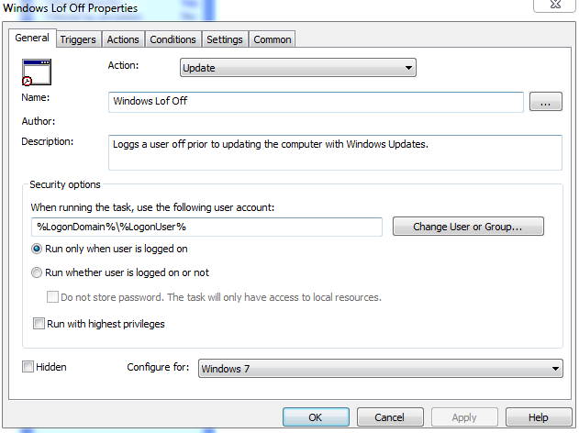
Task: Click the ellipsis browse button beside Name
Action: coord(545,102)
